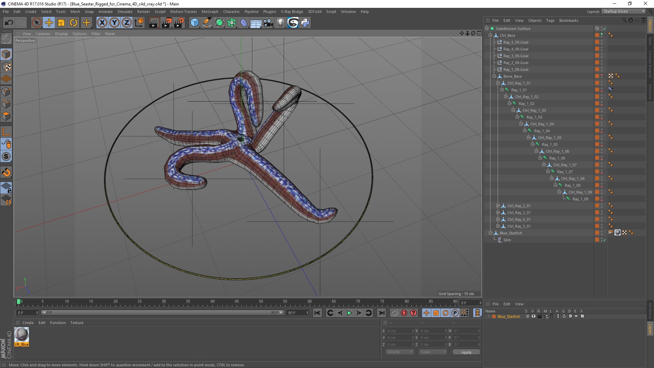Open the Python script icon
654x368 pixels.
tap(305, 23)
